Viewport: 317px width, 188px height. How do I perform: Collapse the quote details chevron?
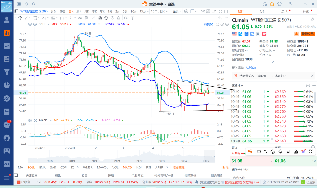pyautogui.click(x=273, y=62)
